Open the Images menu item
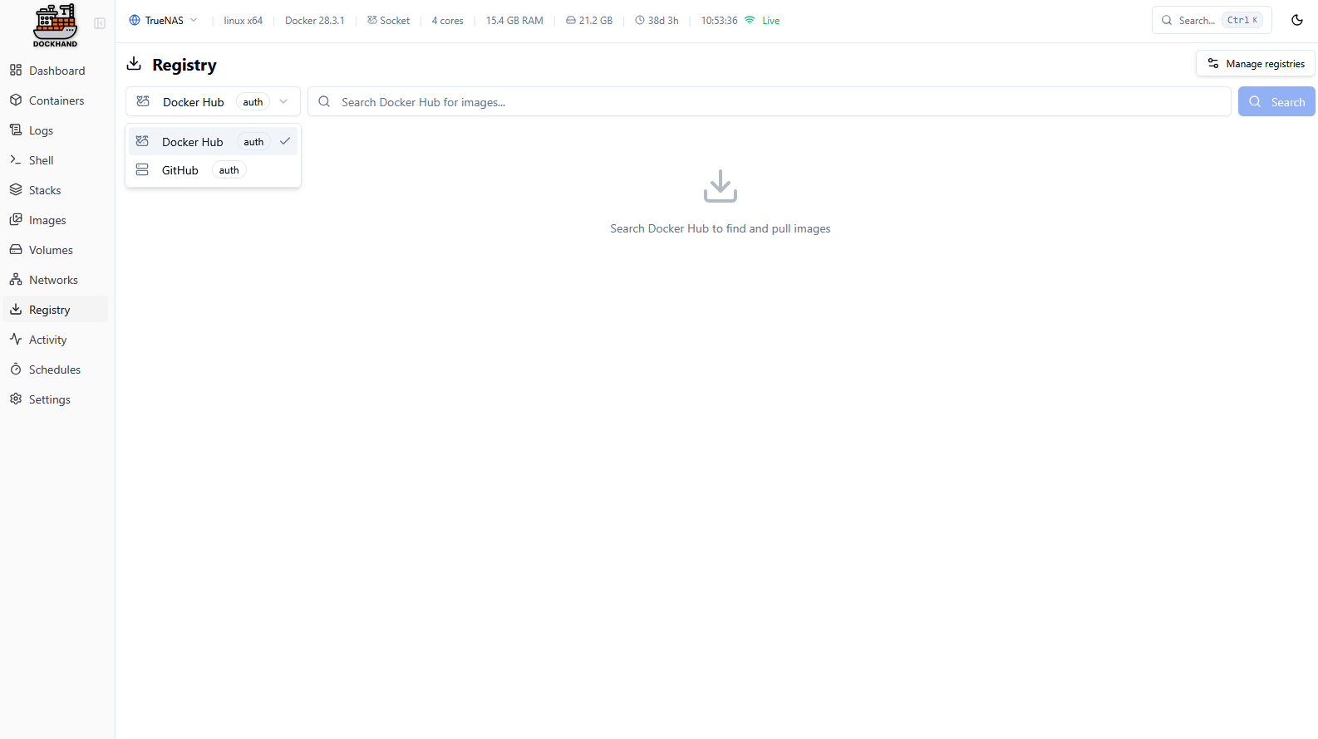Image resolution: width=1318 pixels, height=739 pixels. (x=47, y=220)
